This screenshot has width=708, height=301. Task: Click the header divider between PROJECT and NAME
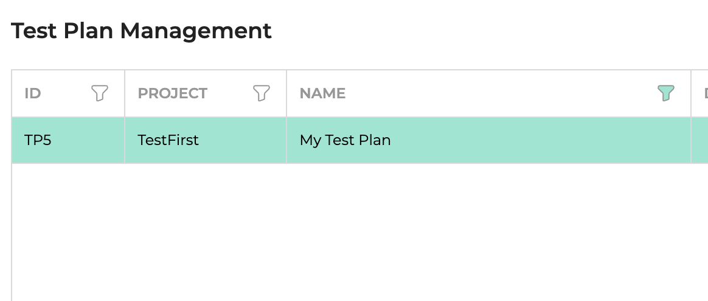point(286,93)
